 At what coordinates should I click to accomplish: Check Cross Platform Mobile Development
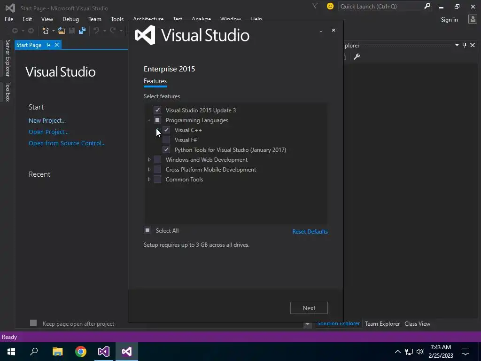pyautogui.click(x=157, y=169)
